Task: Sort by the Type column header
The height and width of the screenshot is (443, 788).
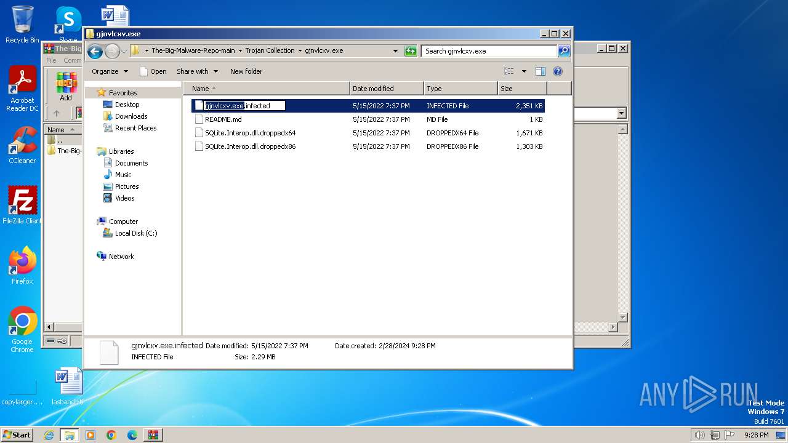Action: click(x=460, y=89)
